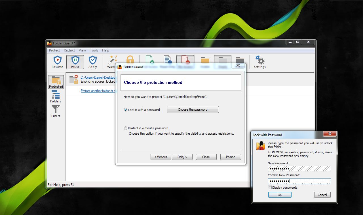Click 'To REMOVE an existing password' instruction text
This screenshot has width=363, height=215.
tap(300, 154)
